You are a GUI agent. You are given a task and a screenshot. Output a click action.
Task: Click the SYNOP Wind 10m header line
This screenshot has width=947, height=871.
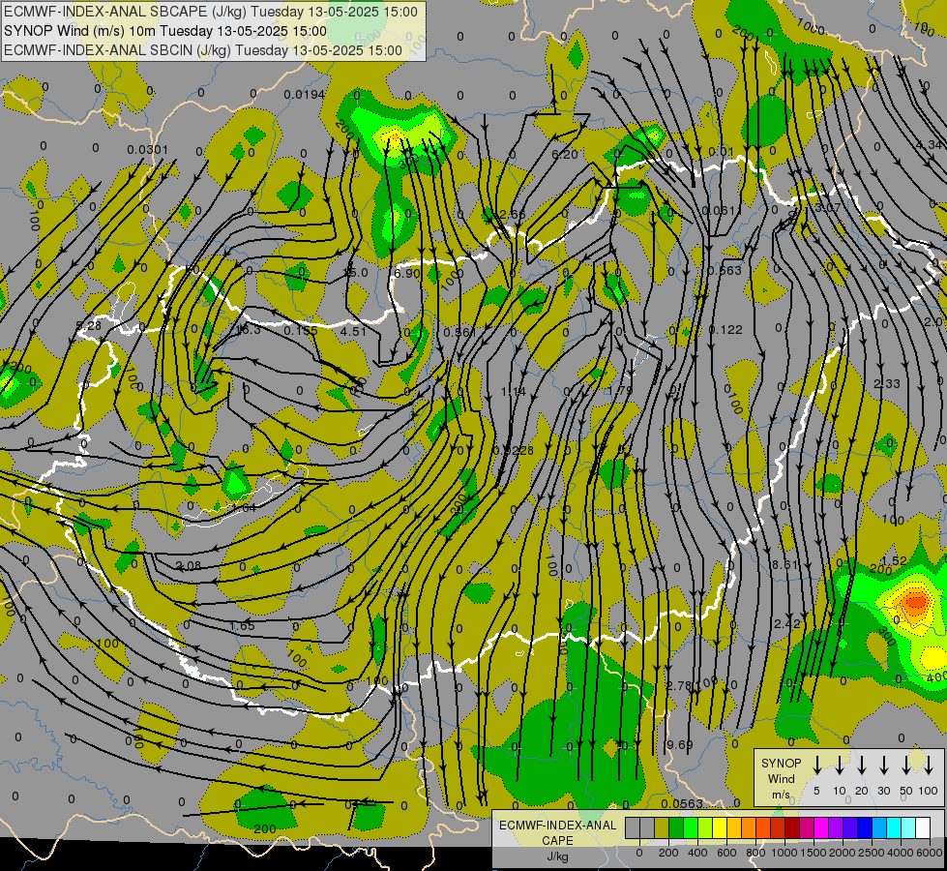[x=164, y=31]
